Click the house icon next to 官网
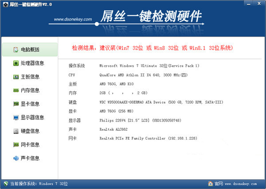This screenshot has width=266, height=189. click(x=210, y=183)
